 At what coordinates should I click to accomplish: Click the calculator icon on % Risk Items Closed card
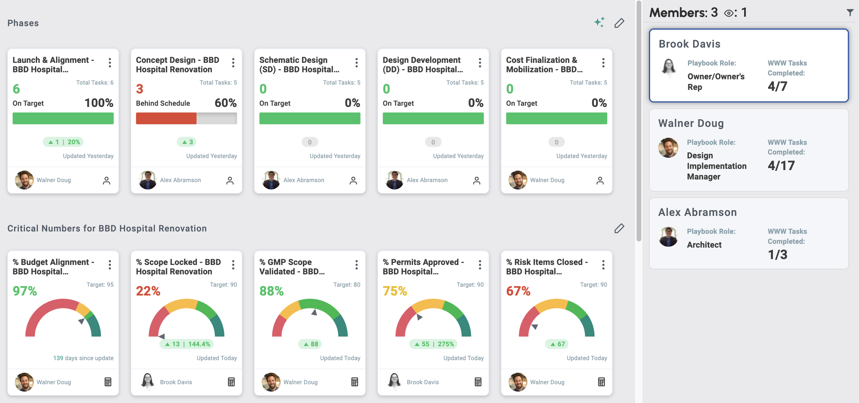tap(601, 382)
